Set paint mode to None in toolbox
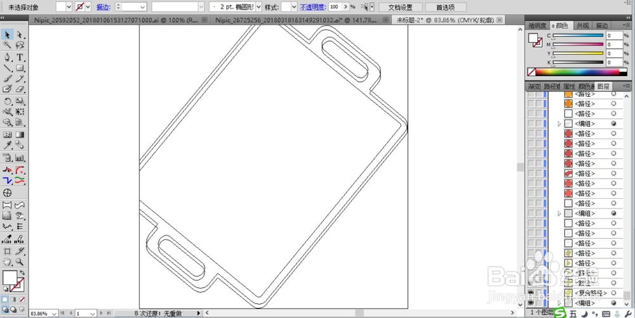635x318 pixels. [x=22, y=300]
